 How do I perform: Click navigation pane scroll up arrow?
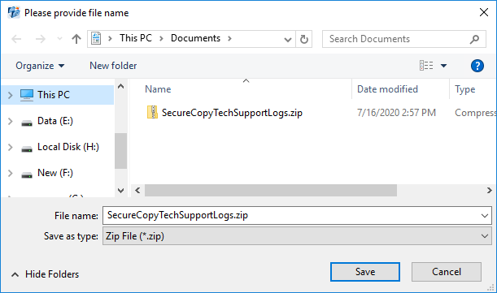tap(120, 86)
